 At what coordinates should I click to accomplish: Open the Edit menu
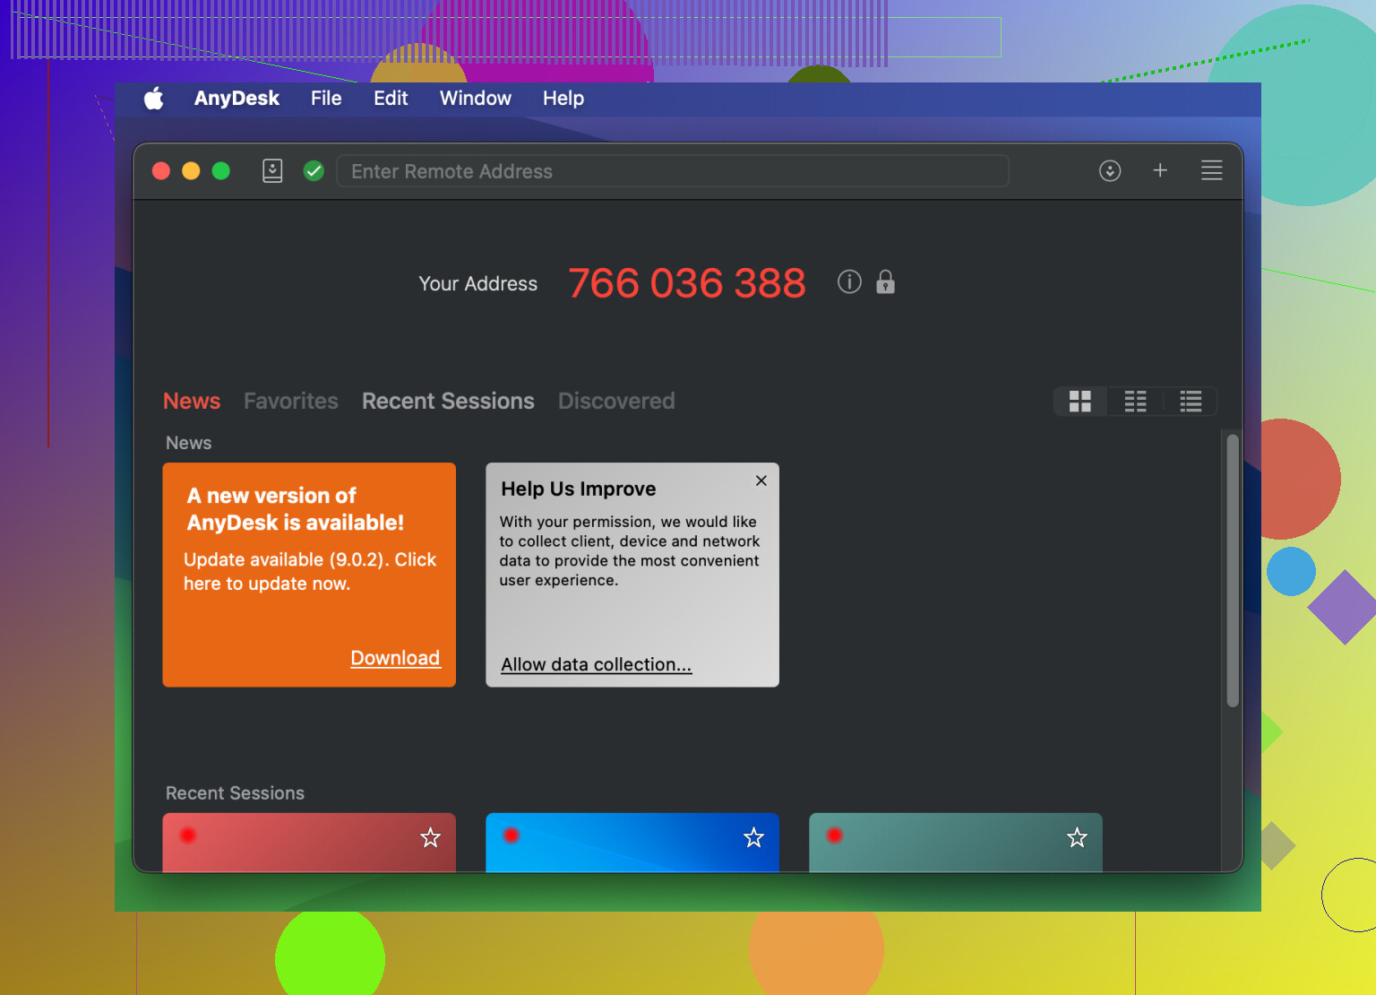(391, 99)
